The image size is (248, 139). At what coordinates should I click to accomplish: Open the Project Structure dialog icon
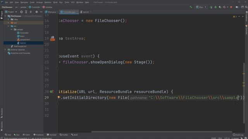pyautogui.click(x=237, y=7)
